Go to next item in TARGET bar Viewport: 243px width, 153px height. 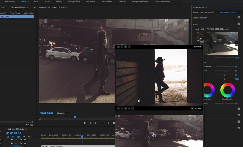coord(129,108)
